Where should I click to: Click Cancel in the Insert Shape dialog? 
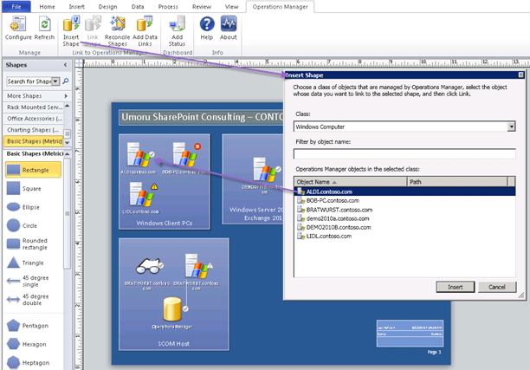[x=497, y=287]
